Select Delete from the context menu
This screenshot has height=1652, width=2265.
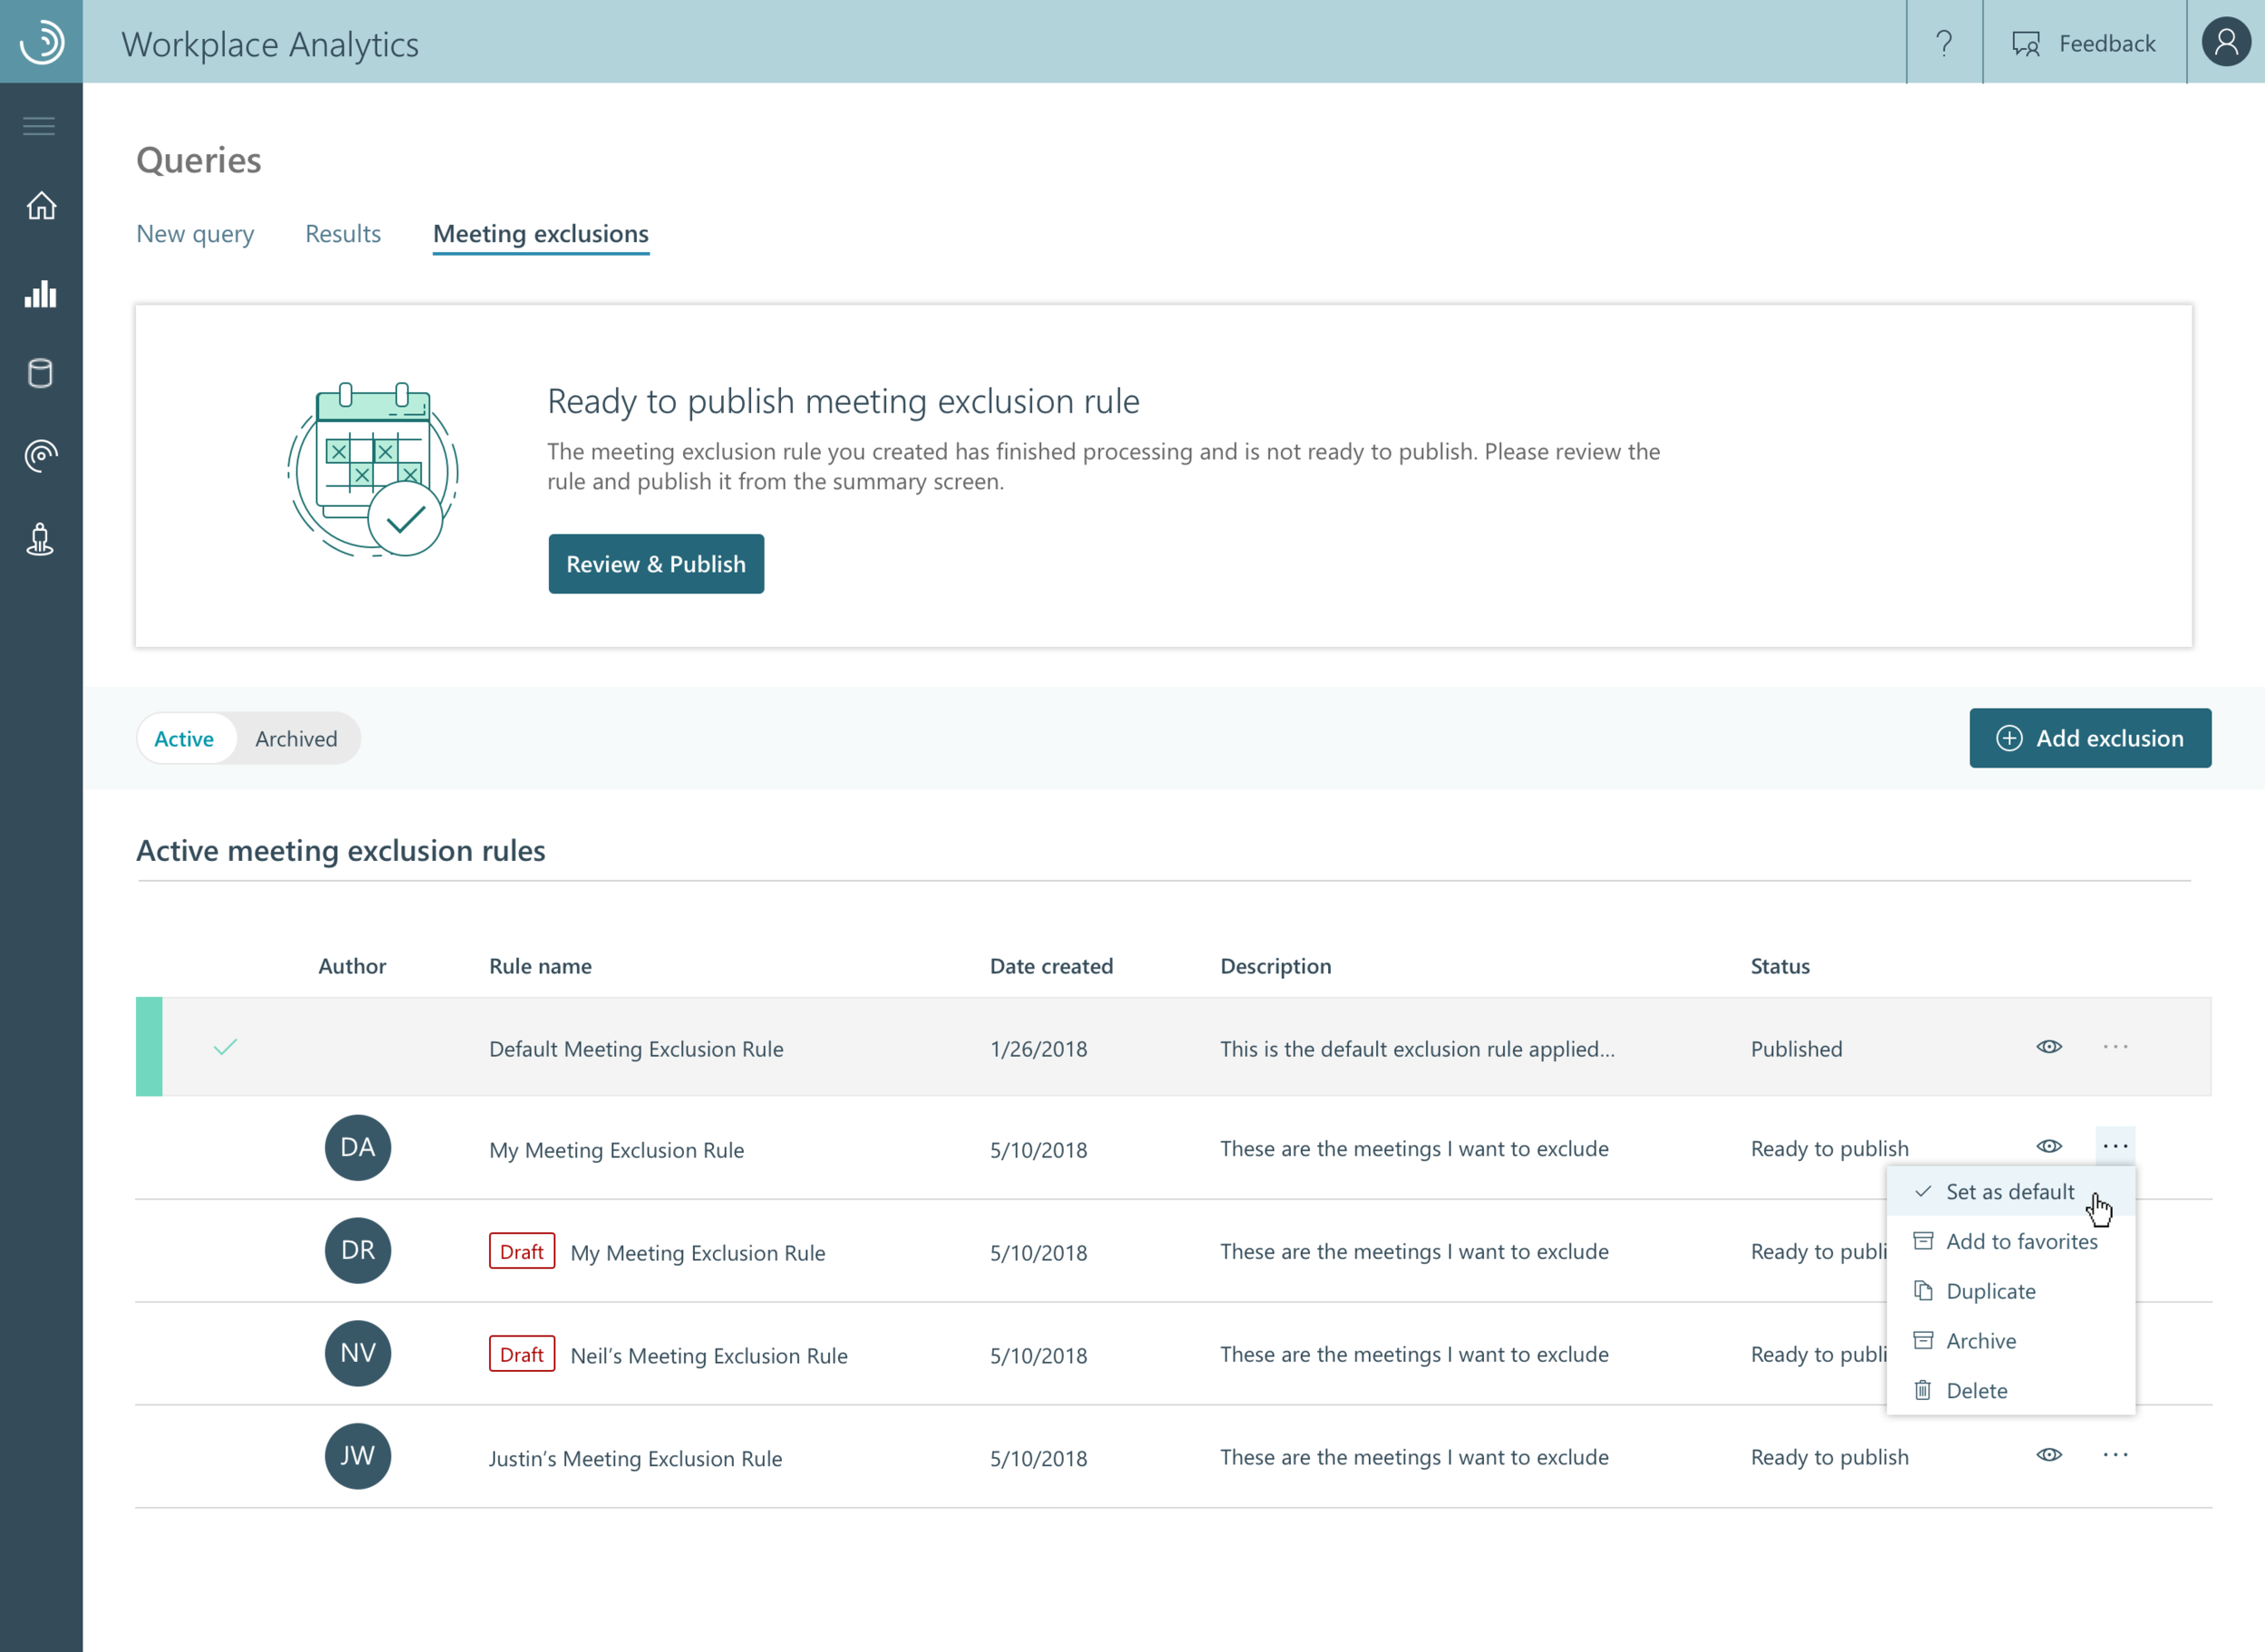coord(1977,1390)
